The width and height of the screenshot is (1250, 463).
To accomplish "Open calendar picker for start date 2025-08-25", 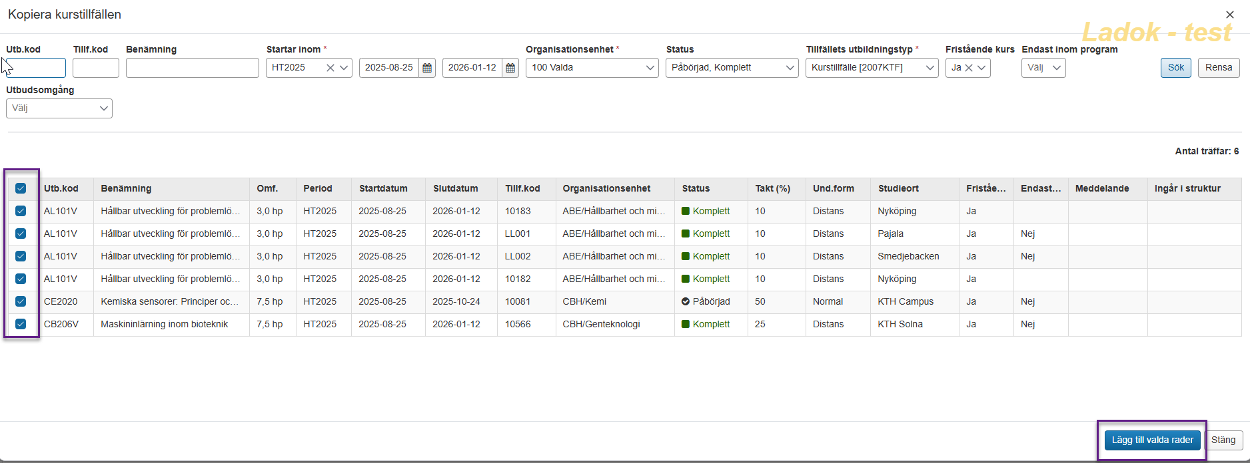I will coord(427,68).
